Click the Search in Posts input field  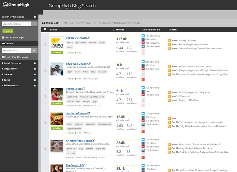point(16,51)
